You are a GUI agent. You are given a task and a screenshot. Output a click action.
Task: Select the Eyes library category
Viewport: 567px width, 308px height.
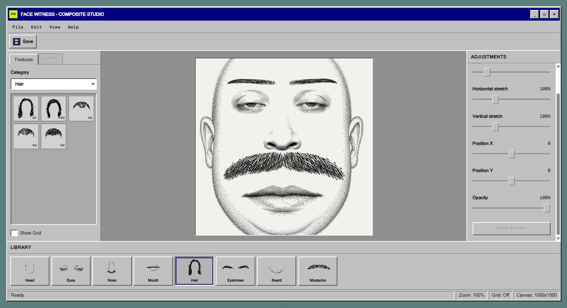(71, 271)
